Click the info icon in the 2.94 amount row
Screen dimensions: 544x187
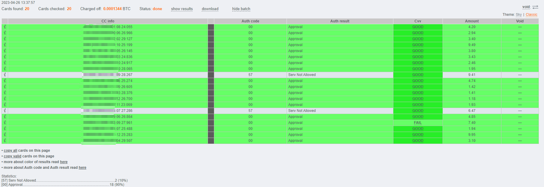click(x=5, y=33)
